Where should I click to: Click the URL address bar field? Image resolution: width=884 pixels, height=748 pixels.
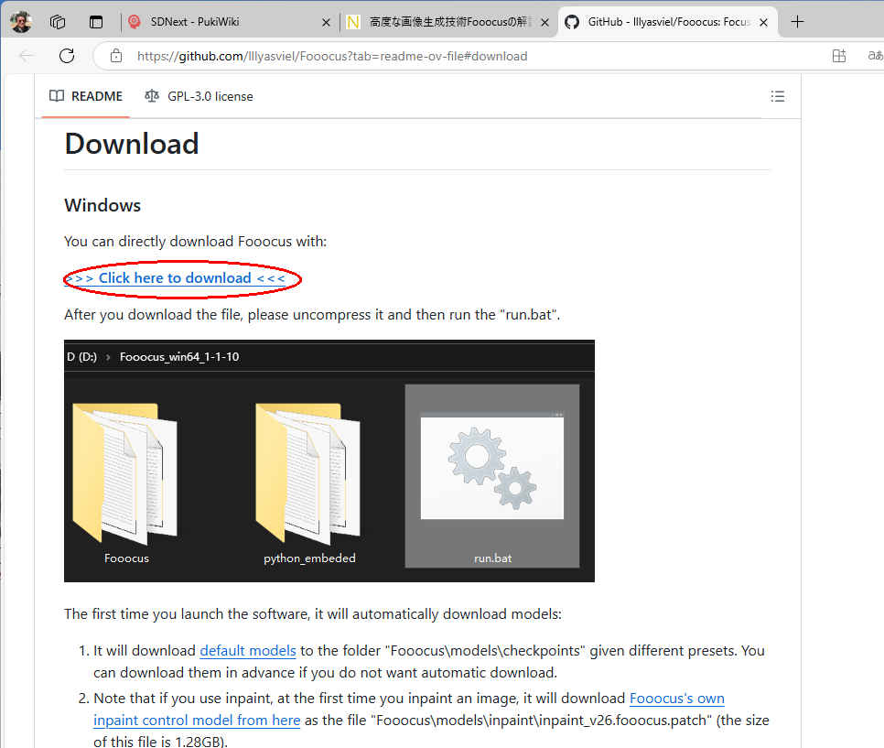tap(458, 56)
